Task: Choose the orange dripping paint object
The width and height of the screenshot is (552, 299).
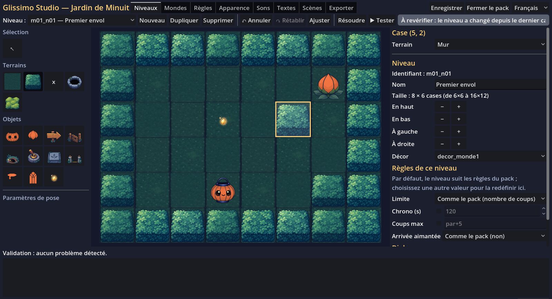Action: click(x=12, y=177)
